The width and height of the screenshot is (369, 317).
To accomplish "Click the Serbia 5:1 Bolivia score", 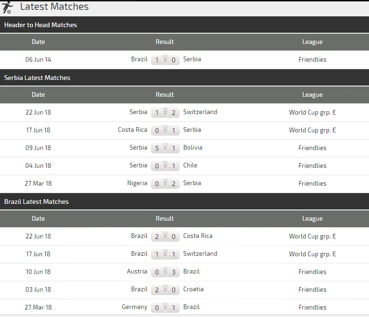I will pos(165,148).
